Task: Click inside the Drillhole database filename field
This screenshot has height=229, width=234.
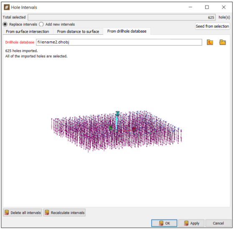Action: tap(119, 42)
